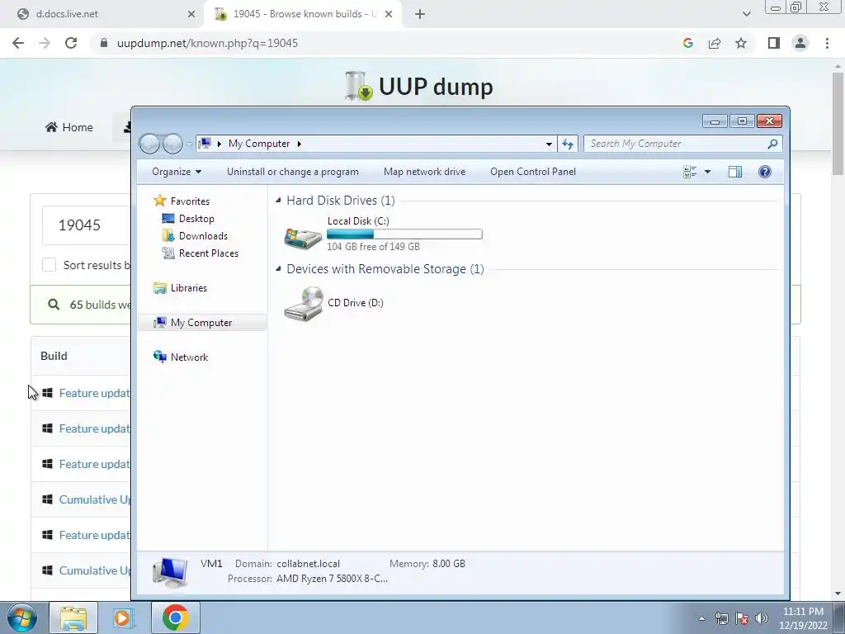Click the UUP dump logo title

418,86
